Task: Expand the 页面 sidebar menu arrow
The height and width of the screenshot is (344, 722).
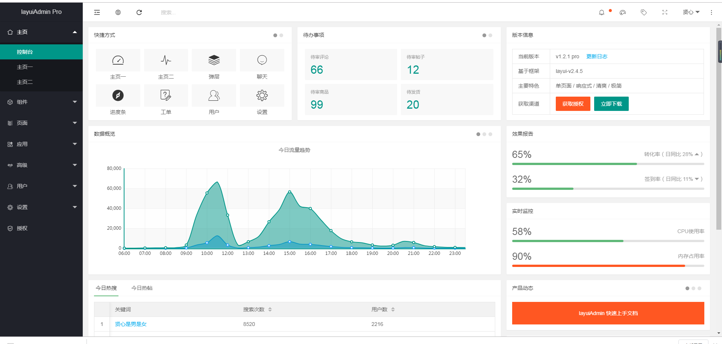Action: (75, 123)
